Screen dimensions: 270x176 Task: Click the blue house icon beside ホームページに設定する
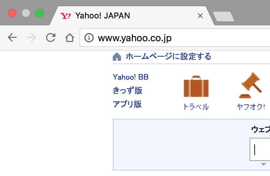(117, 57)
